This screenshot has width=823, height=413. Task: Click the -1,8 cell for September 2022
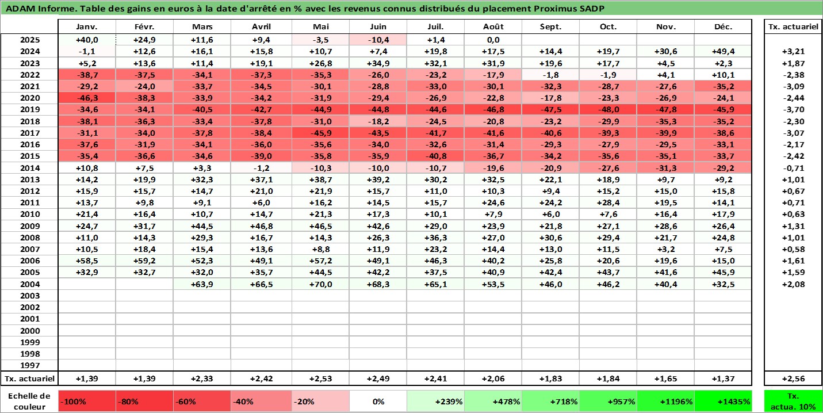pyautogui.click(x=551, y=75)
